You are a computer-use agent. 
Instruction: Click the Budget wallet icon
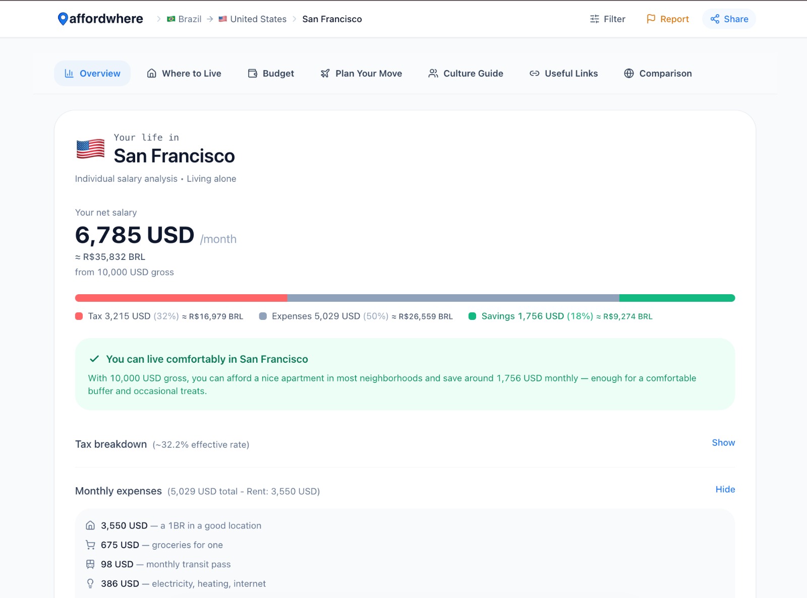[253, 74]
